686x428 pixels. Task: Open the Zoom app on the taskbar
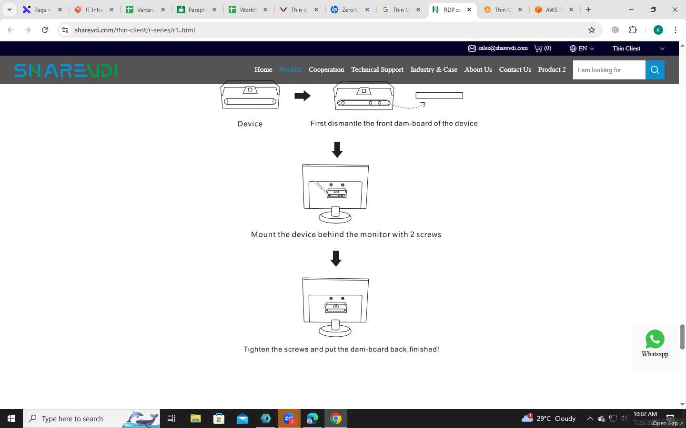coord(289,418)
